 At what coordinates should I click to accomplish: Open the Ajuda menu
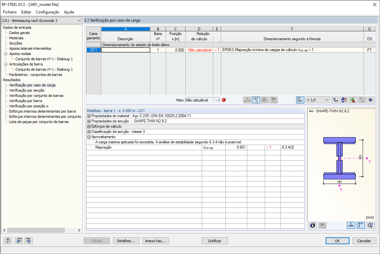click(69, 12)
